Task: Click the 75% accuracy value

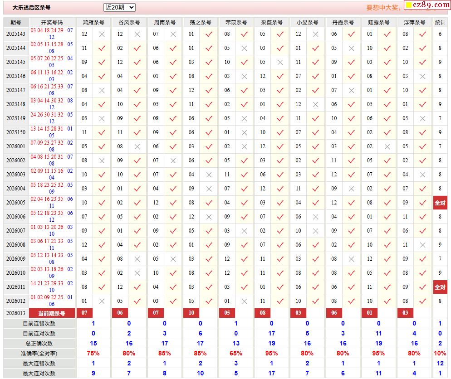Action: click(93, 354)
